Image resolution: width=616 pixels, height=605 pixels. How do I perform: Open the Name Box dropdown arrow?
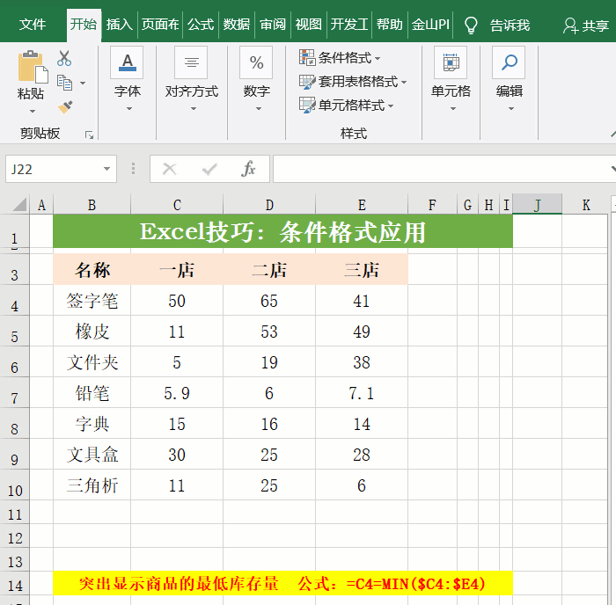pyautogui.click(x=106, y=169)
